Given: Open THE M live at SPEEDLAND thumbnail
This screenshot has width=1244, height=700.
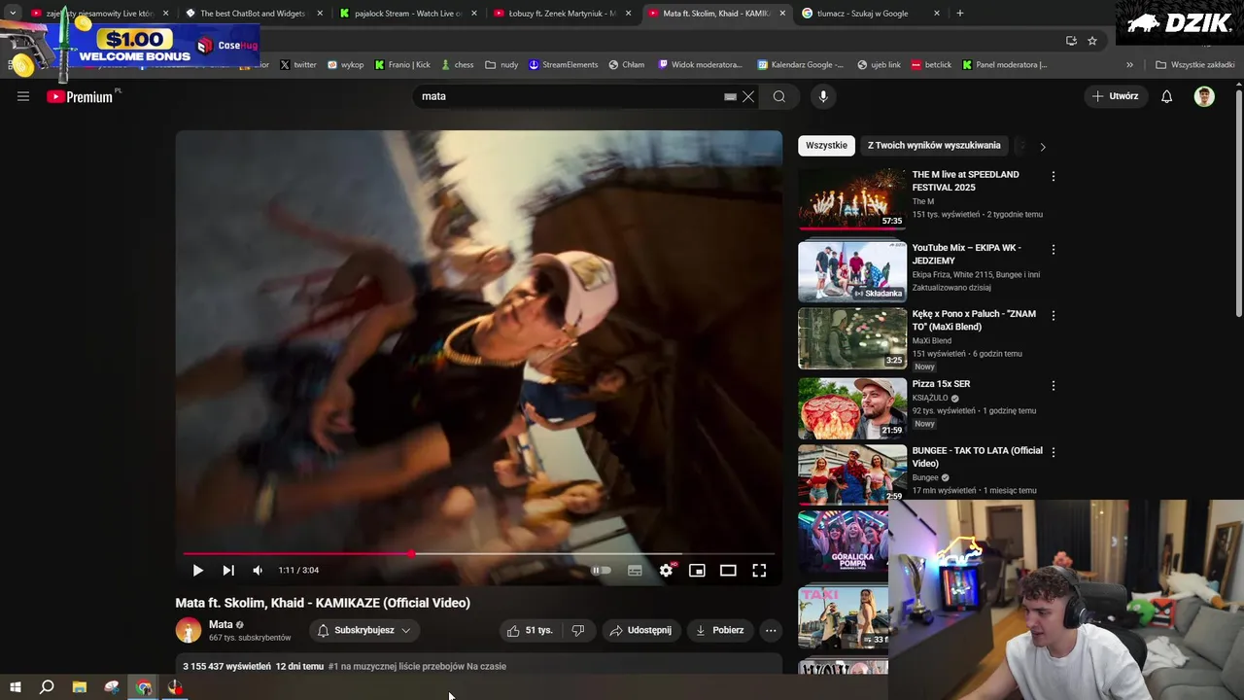Looking at the screenshot, I should (x=852, y=198).
